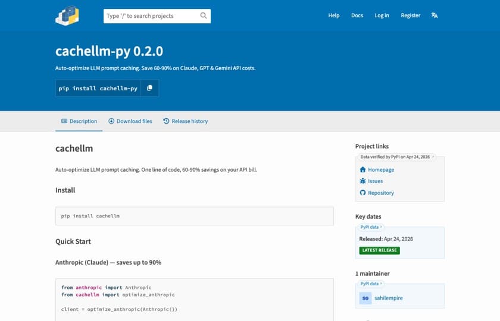Click the Release history clock icon
500x321 pixels.
tap(166, 121)
